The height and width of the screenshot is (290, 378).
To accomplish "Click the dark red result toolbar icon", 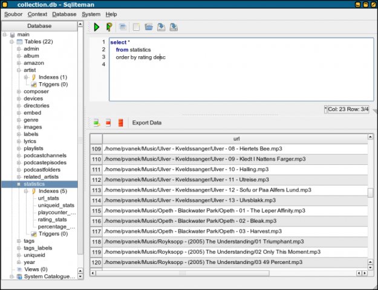I will [x=108, y=123].
